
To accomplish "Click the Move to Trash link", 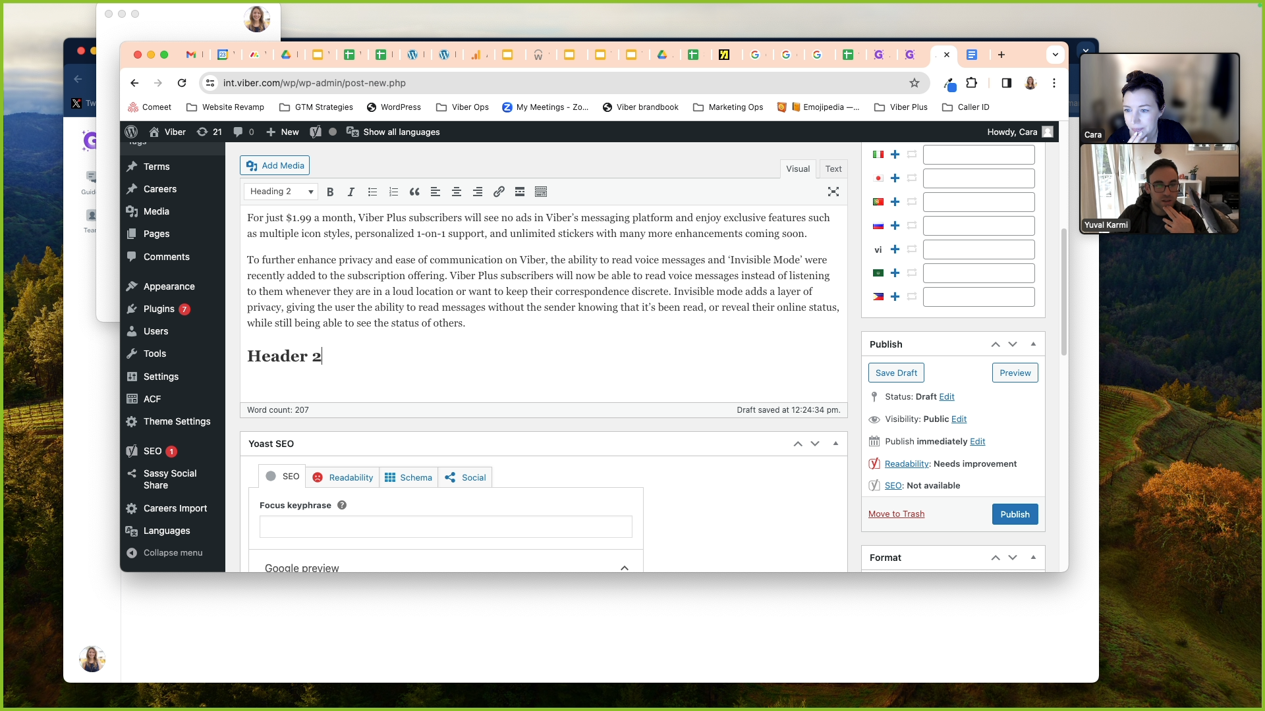I will click(x=896, y=514).
